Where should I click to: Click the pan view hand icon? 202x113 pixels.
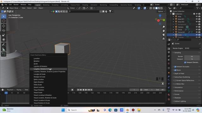(163, 31)
